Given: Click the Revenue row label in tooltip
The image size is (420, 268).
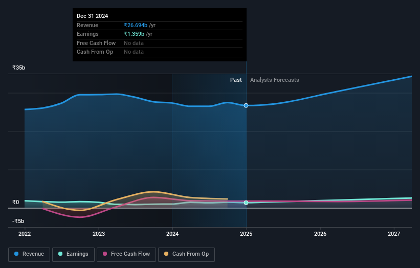Looking at the screenshot, I should (87, 25).
